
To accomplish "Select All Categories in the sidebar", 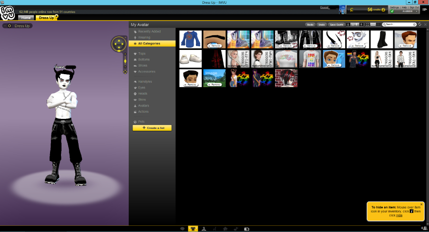I will coord(152,43).
